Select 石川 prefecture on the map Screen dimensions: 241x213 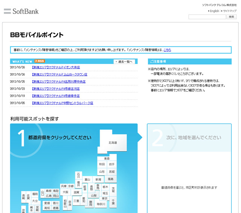(x=79, y=175)
